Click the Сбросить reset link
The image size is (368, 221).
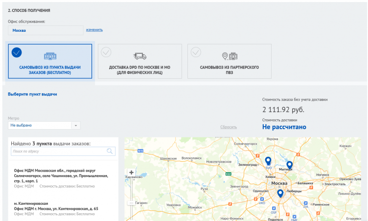point(228,127)
